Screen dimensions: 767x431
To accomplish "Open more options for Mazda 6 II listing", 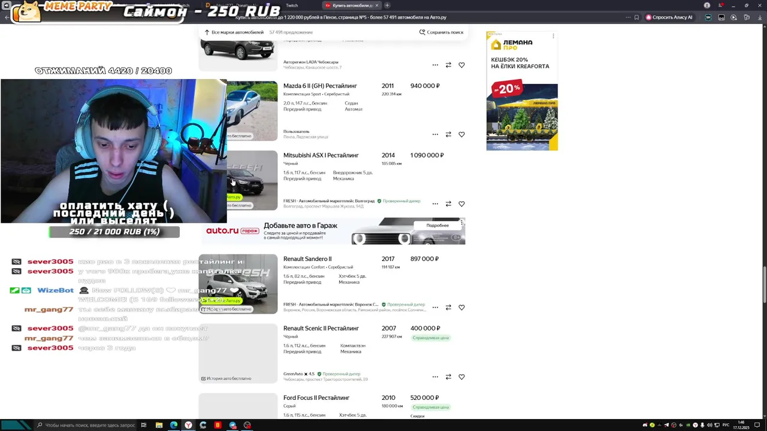I will (x=435, y=134).
